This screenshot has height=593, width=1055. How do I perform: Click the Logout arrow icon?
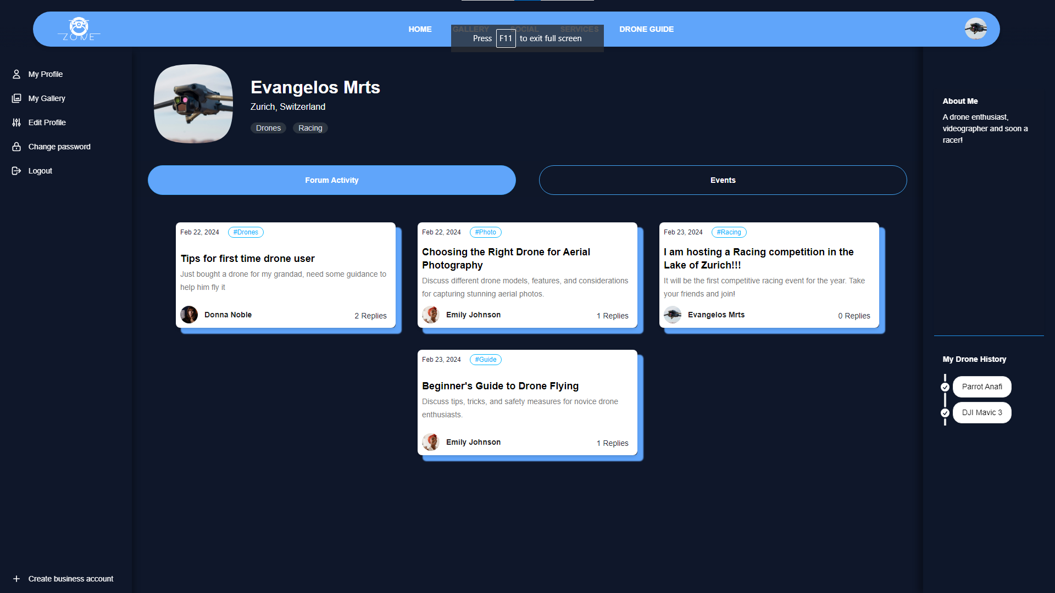[16, 171]
